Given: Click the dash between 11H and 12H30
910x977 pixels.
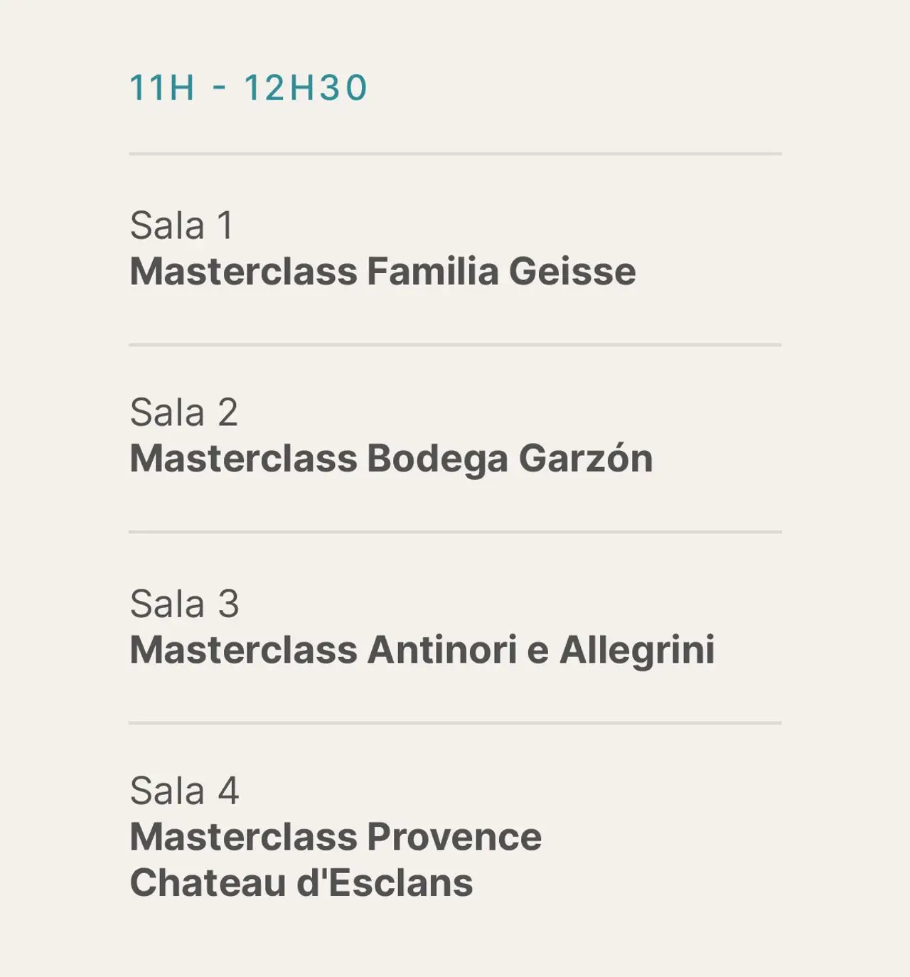Looking at the screenshot, I should click(220, 88).
